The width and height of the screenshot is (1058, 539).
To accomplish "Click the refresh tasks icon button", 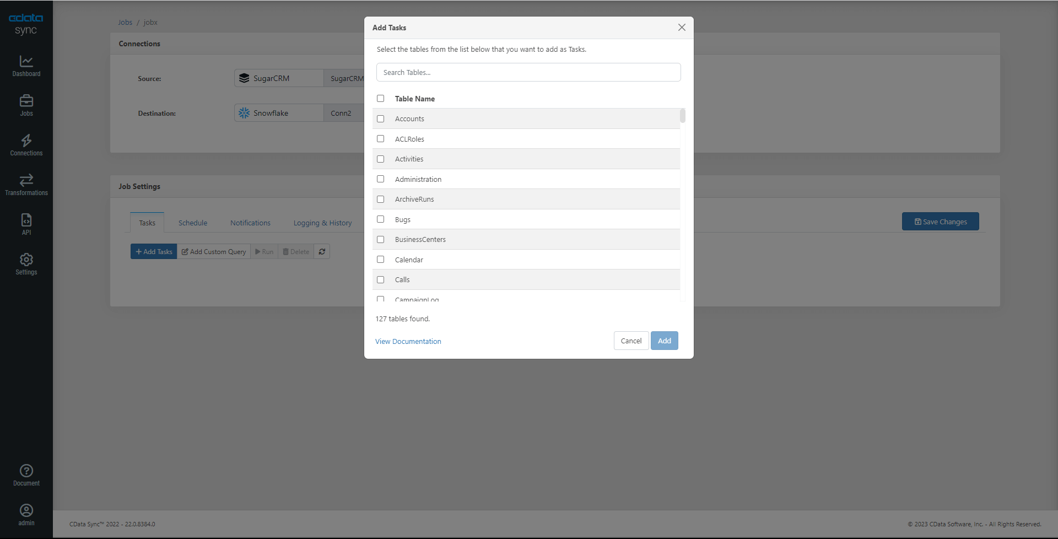I will pos(322,252).
